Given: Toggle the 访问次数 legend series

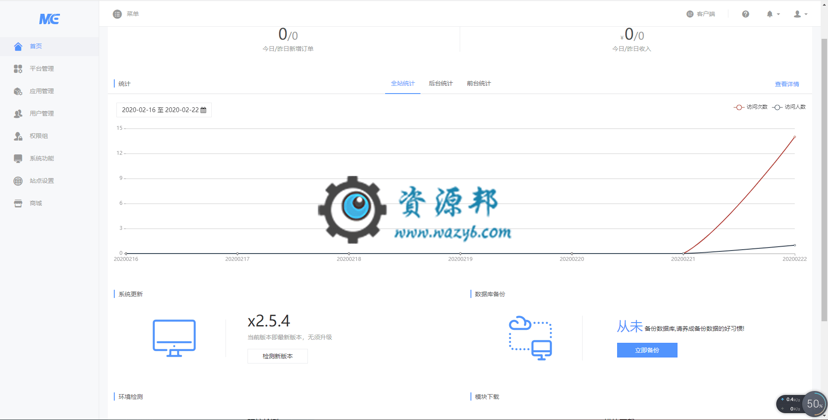Looking at the screenshot, I should [x=750, y=107].
